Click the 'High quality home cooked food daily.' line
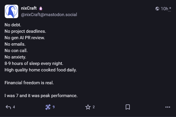The height and width of the screenshot is (117, 176). 41,70
